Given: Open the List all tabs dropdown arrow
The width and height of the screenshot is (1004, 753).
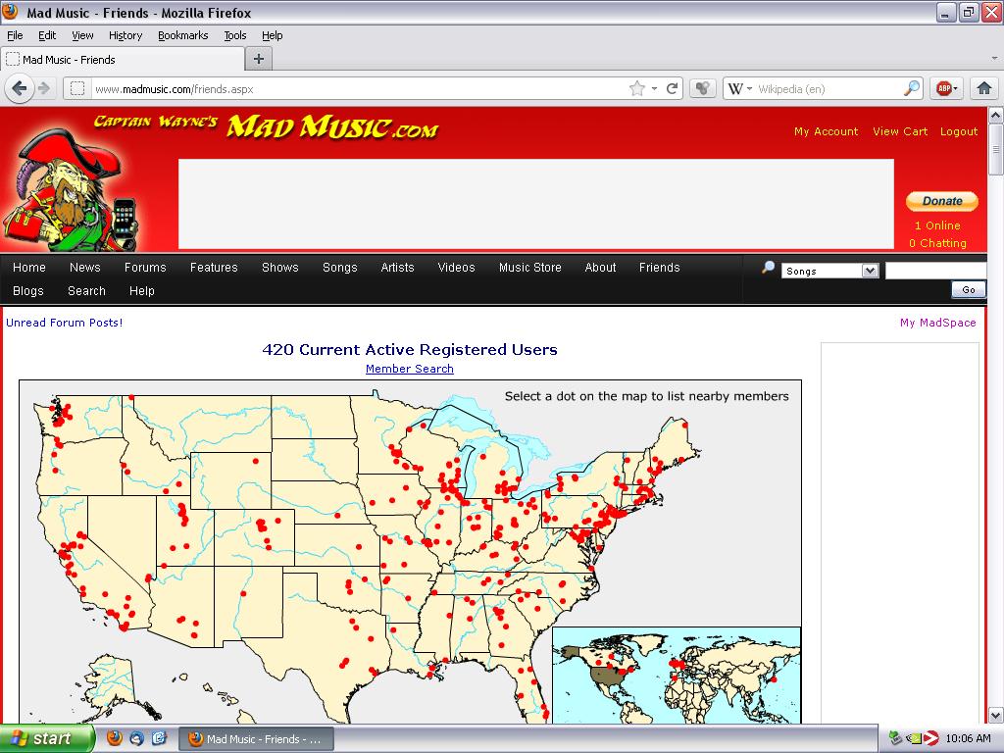Looking at the screenshot, I should click(992, 59).
